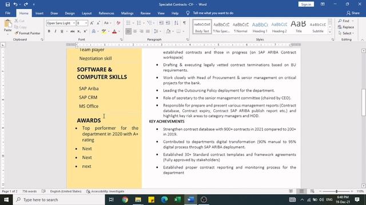Click Find in the Editing group
The height and width of the screenshot is (205, 366).
tap(344, 21)
